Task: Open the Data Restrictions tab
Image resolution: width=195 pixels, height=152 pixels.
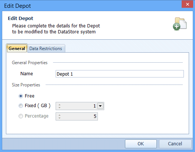Action: coord(46,49)
